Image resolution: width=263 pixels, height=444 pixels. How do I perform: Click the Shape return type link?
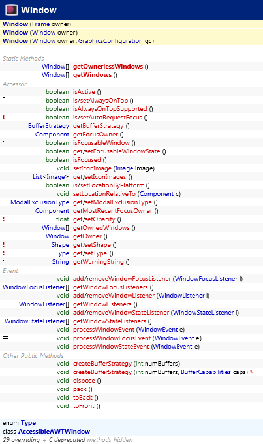60,245
